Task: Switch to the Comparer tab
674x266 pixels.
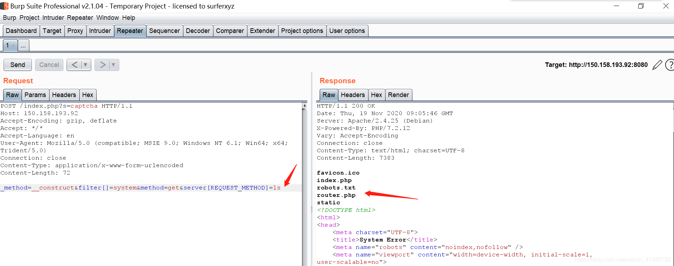Action: click(230, 31)
